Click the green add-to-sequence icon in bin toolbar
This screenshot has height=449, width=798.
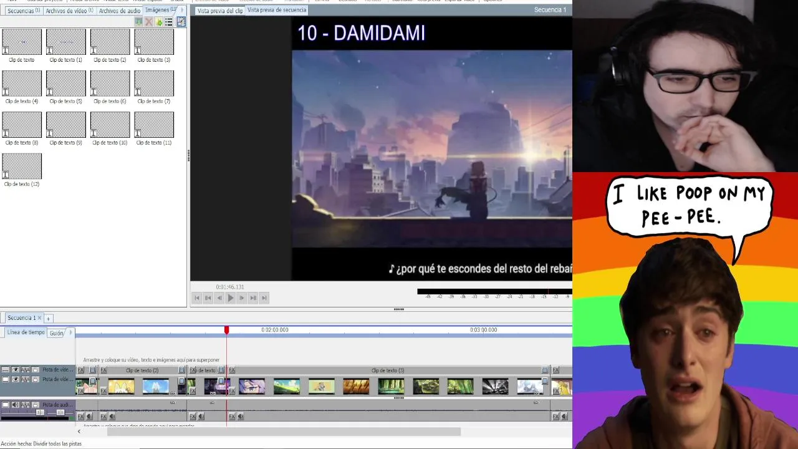click(139, 22)
